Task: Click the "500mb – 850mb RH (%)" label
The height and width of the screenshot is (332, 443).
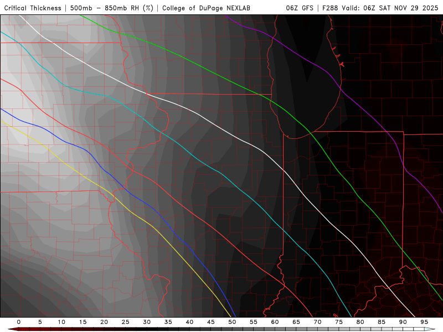Action: tap(112, 8)
